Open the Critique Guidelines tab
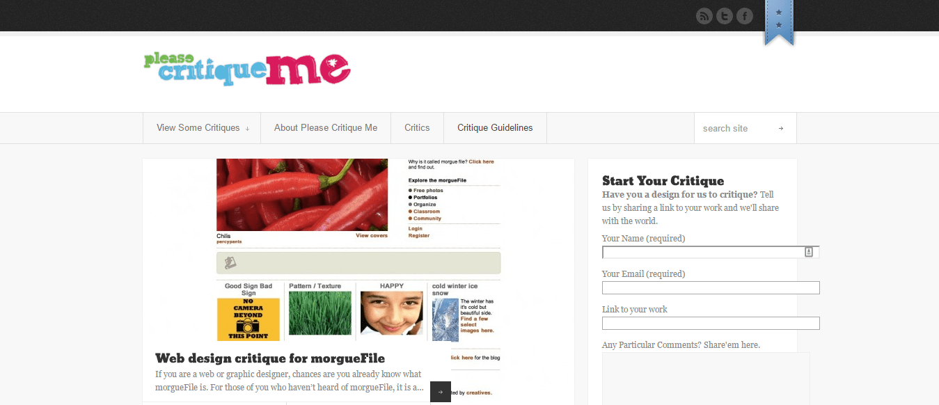This screenshot has height=405, width=939. [x=494, y=127]
